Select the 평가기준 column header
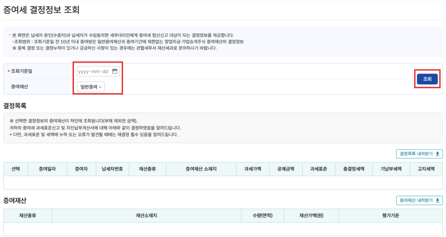 391,215
